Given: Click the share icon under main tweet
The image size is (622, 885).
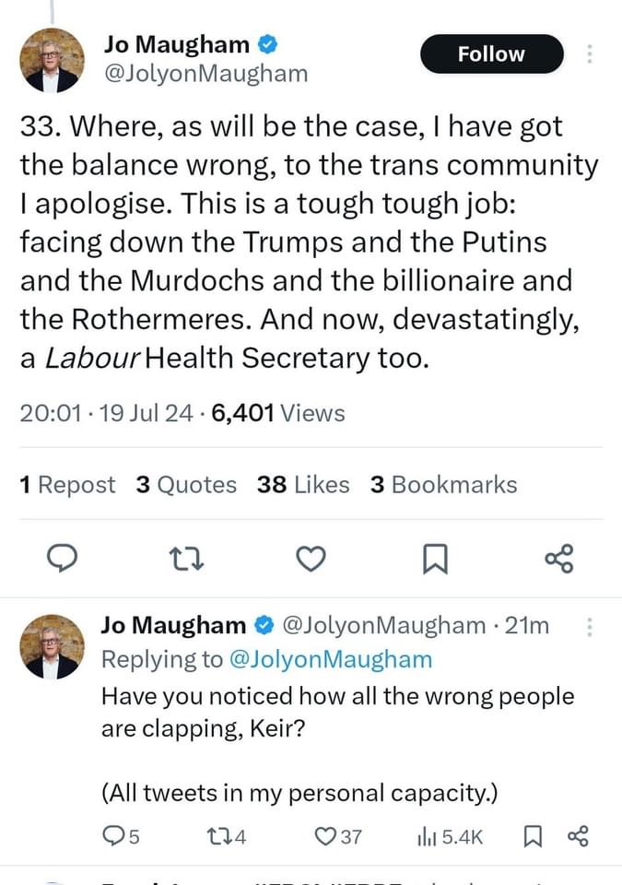Looking at the screenshot, I should click(558, 558).
